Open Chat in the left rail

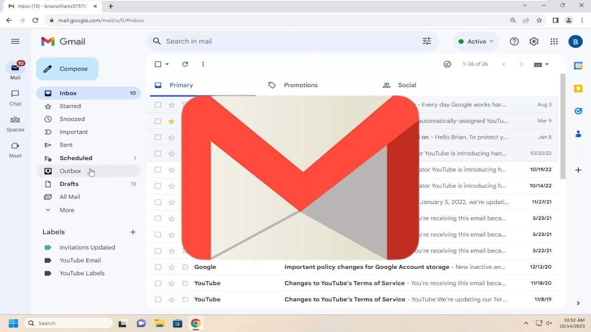[x=15, y=98]
